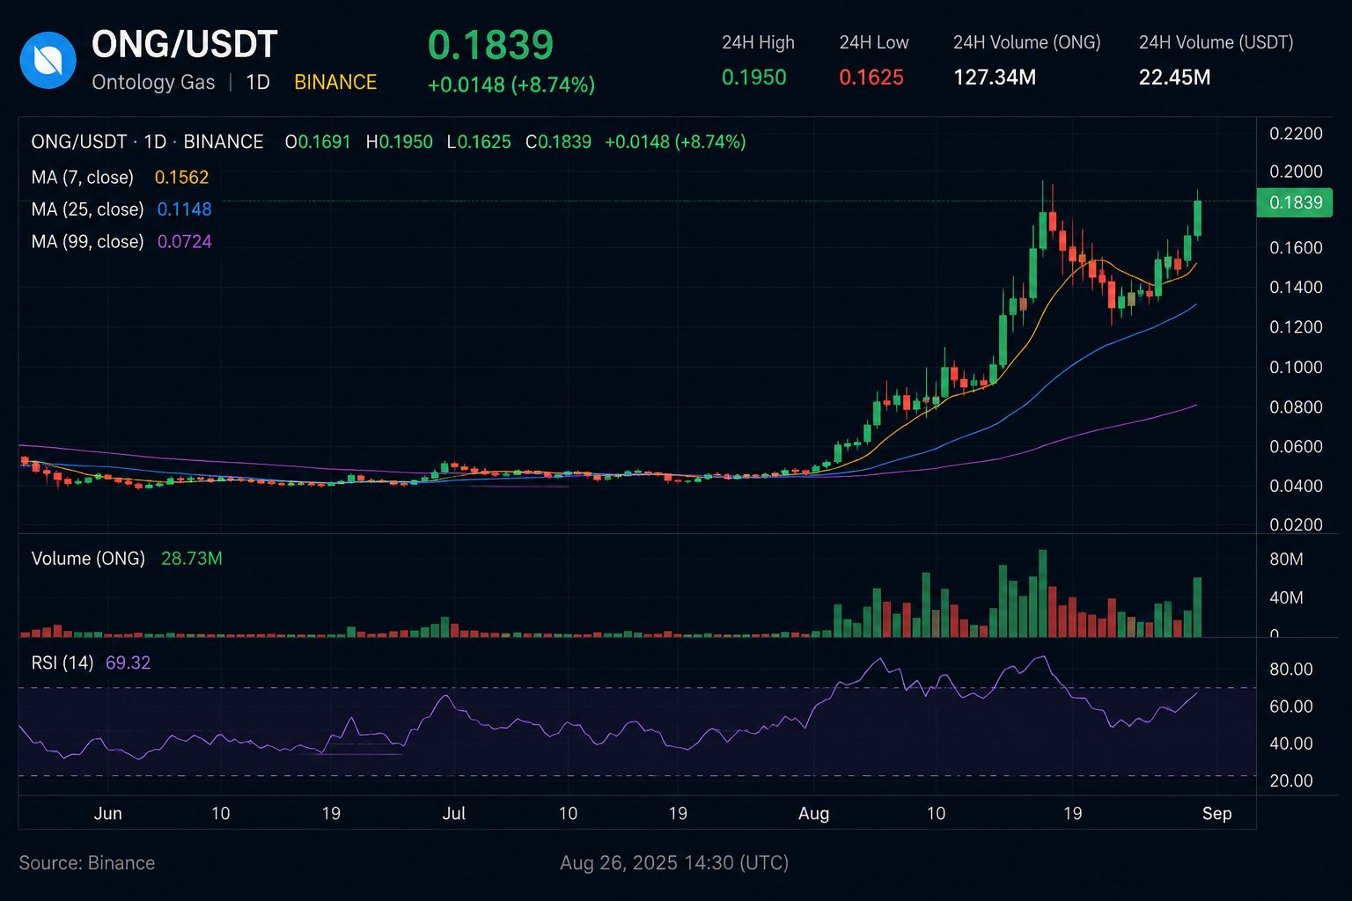Click the orange BINANCE exchange label in header
The width and height of the screenshot is (1352, 901).
click(335, 83)
